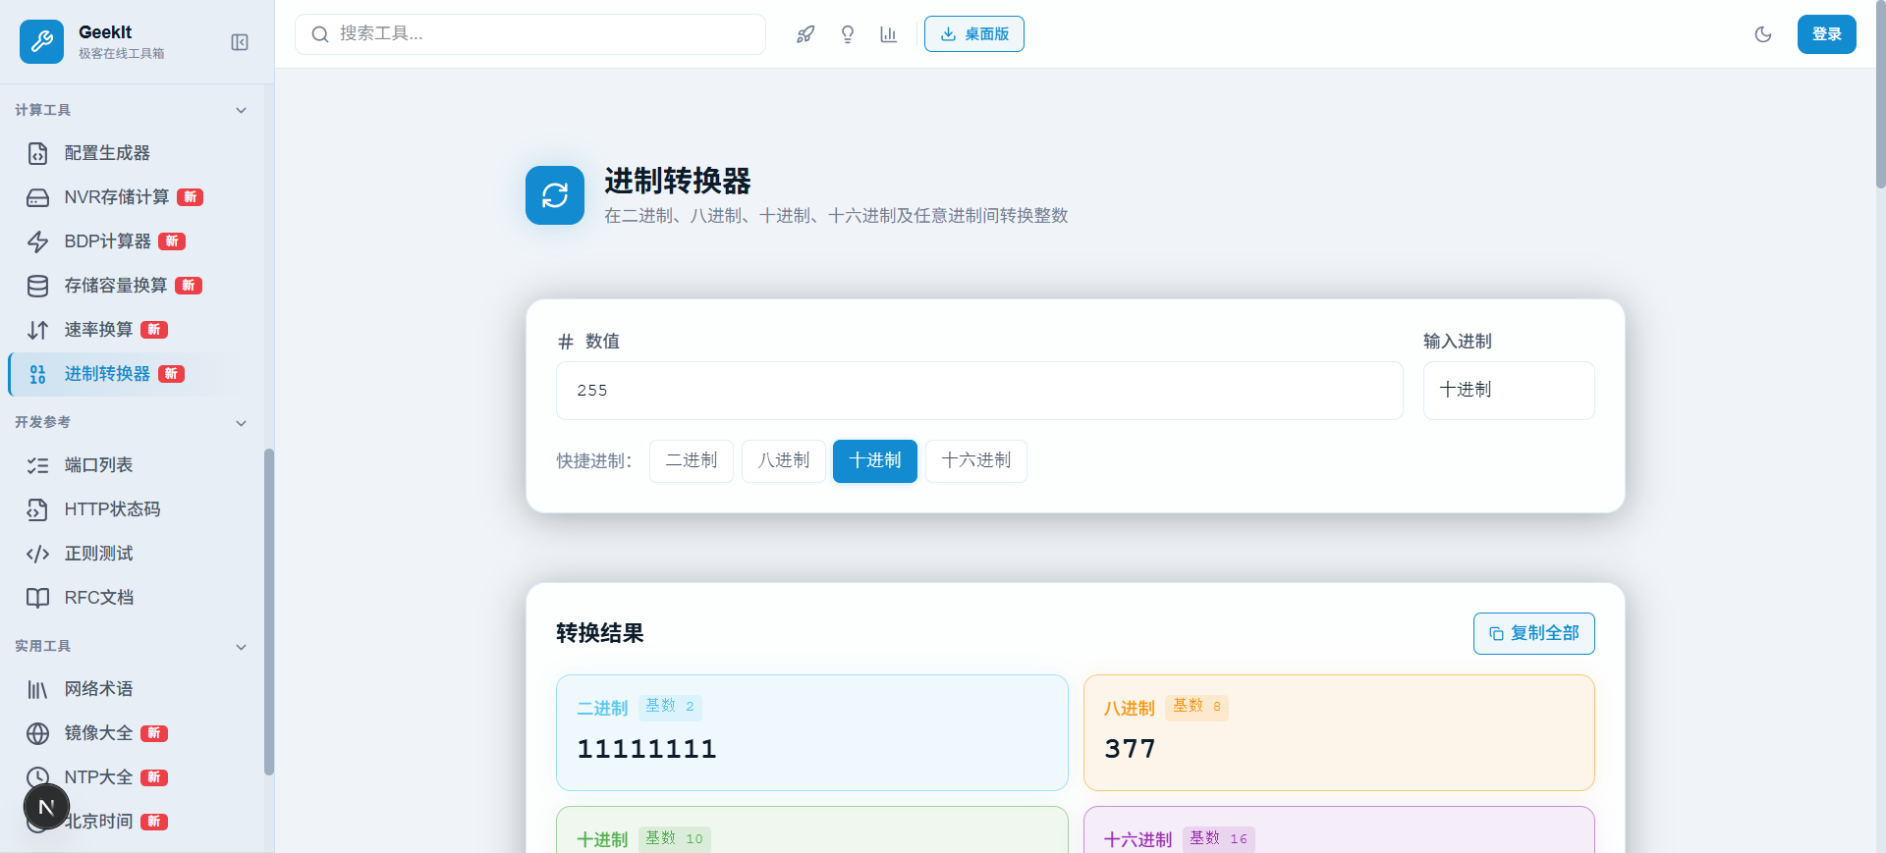This screenshot has width=1886, height=853.
Task: Select the 二进制 quick base option
Action: (692, 461)
